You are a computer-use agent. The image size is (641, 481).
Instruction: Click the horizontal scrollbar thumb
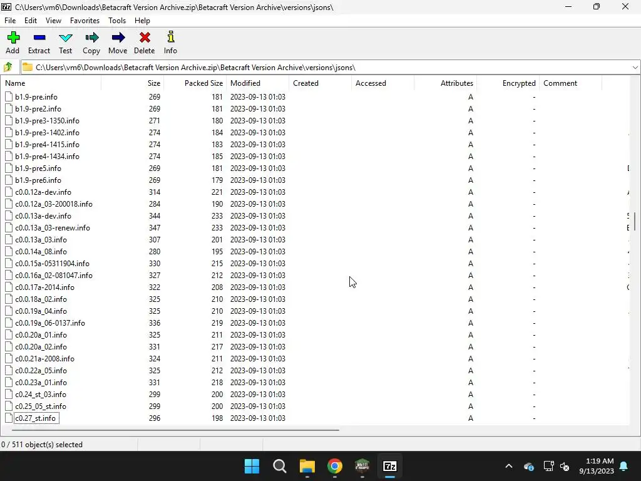[x=175, y=430]
